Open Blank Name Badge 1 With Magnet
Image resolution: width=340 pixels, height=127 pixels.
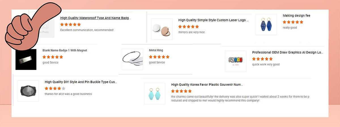pos(65,51)
